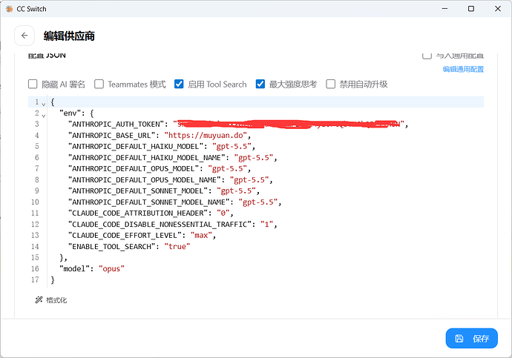This screenshot has height=358, width=512.
Task: Click the "https://muyuan.do" URL value
Action: [x=206, y=136]
